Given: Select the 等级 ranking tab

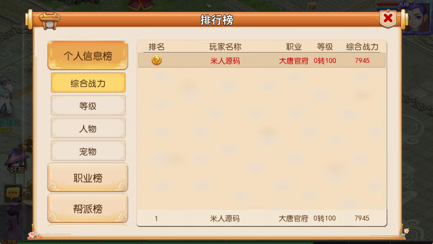Looking at the screenshot, I should tap(88, 105).
